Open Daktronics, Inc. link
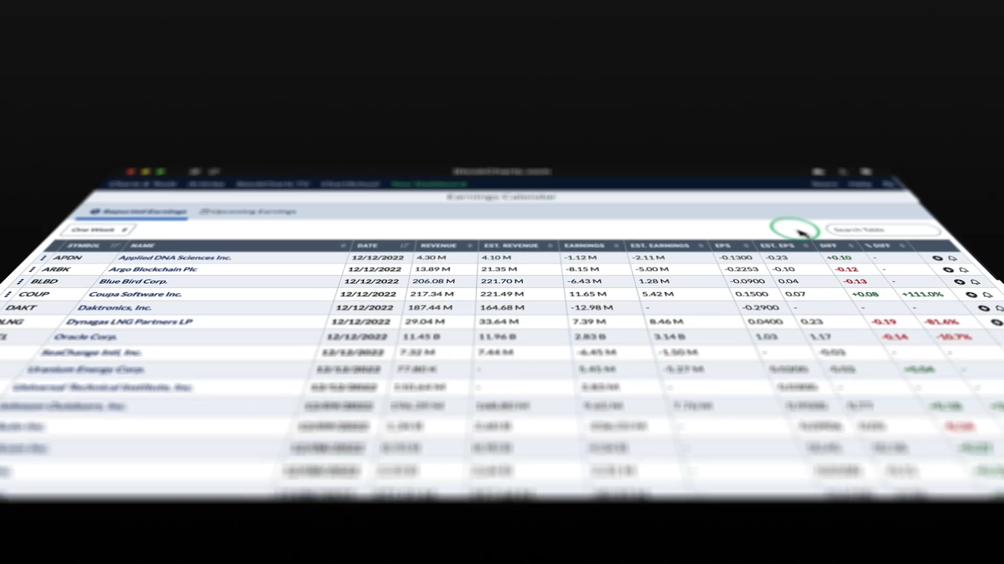The width and height of the screenshot is (1004, 564). 115,308
